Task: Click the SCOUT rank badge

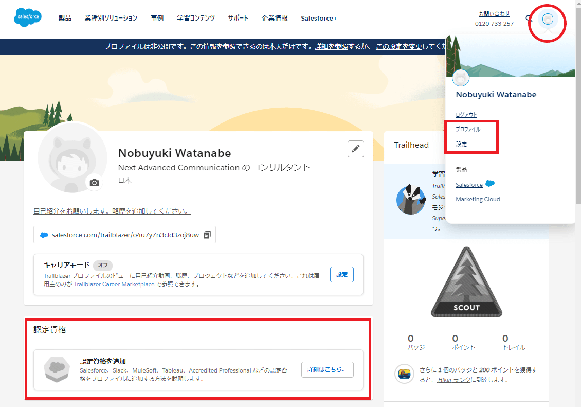Action: click(466, 282)
